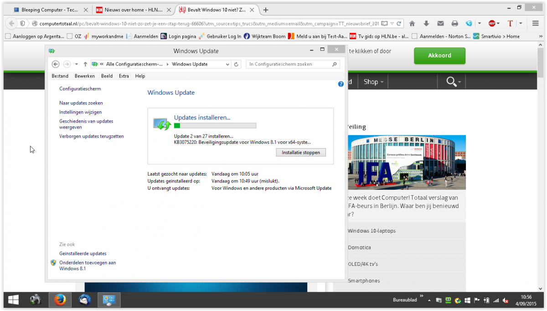The height and width of the screenshot is (311, 547).
Task: Click the muted volume tray icon
Action: [506, 301]
